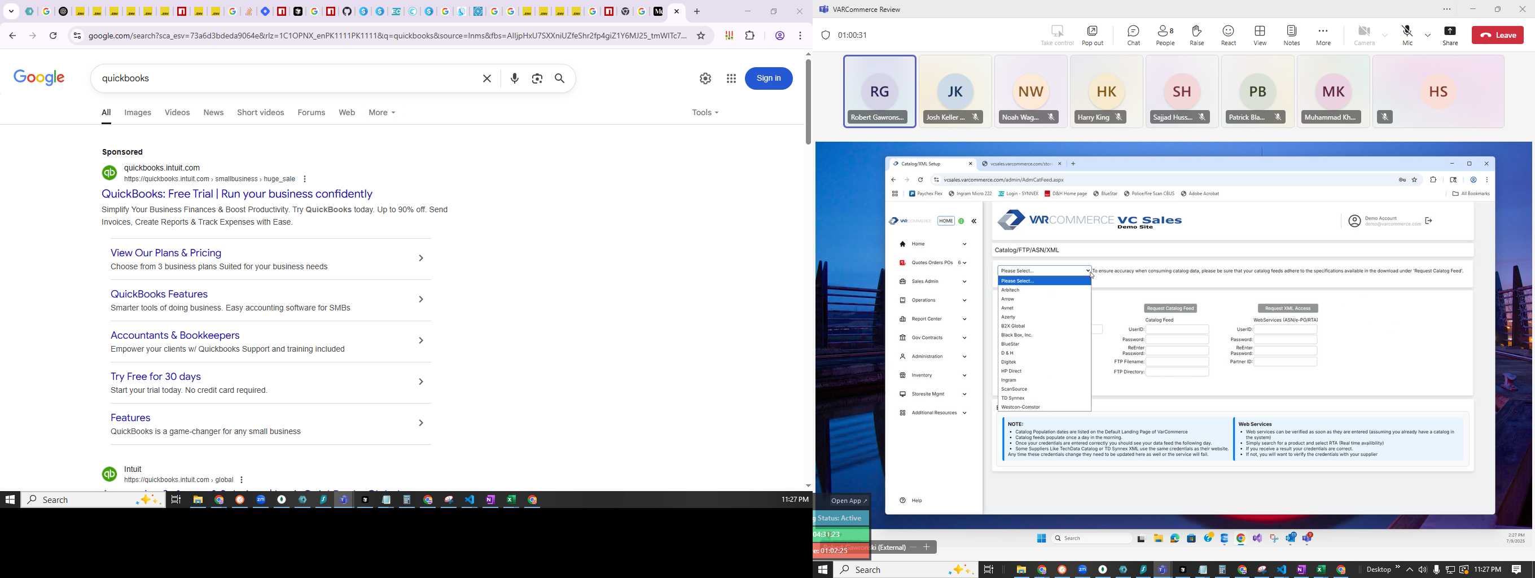
Task: Unmute the mic in Teams
Action: click(1407, 35)
